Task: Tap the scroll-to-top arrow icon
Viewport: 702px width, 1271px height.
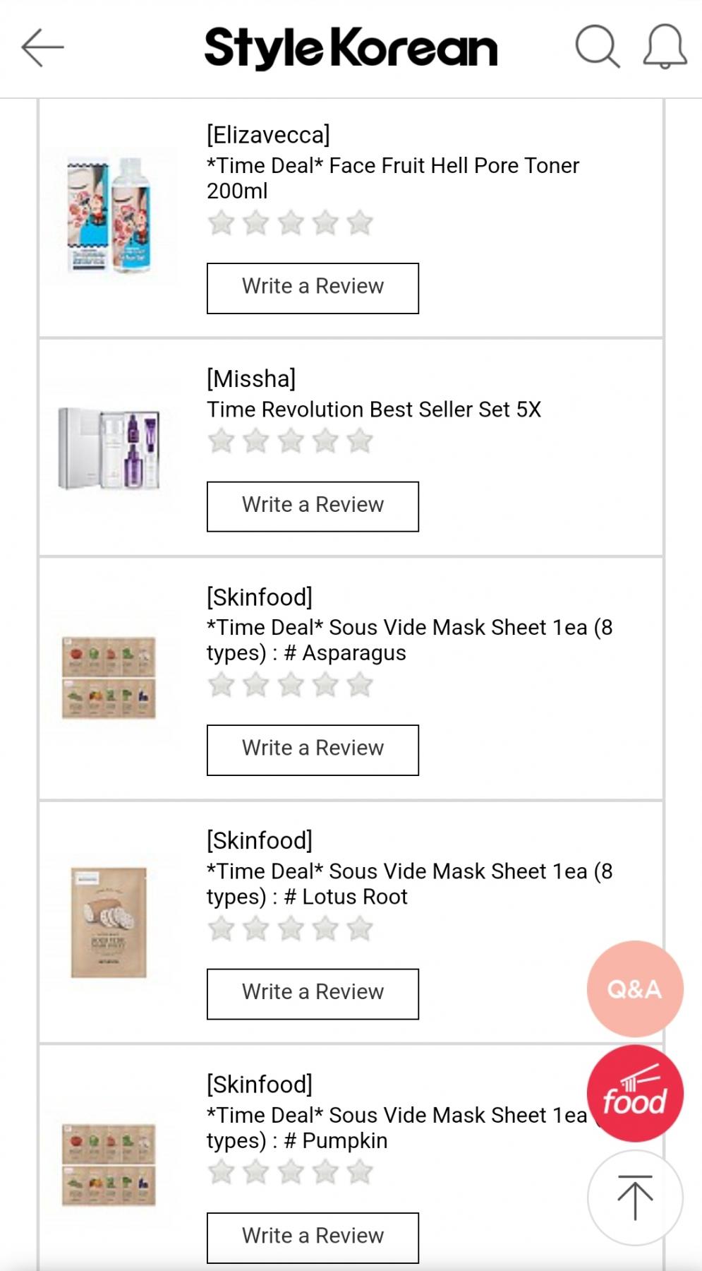Action: click(634, 1198)
